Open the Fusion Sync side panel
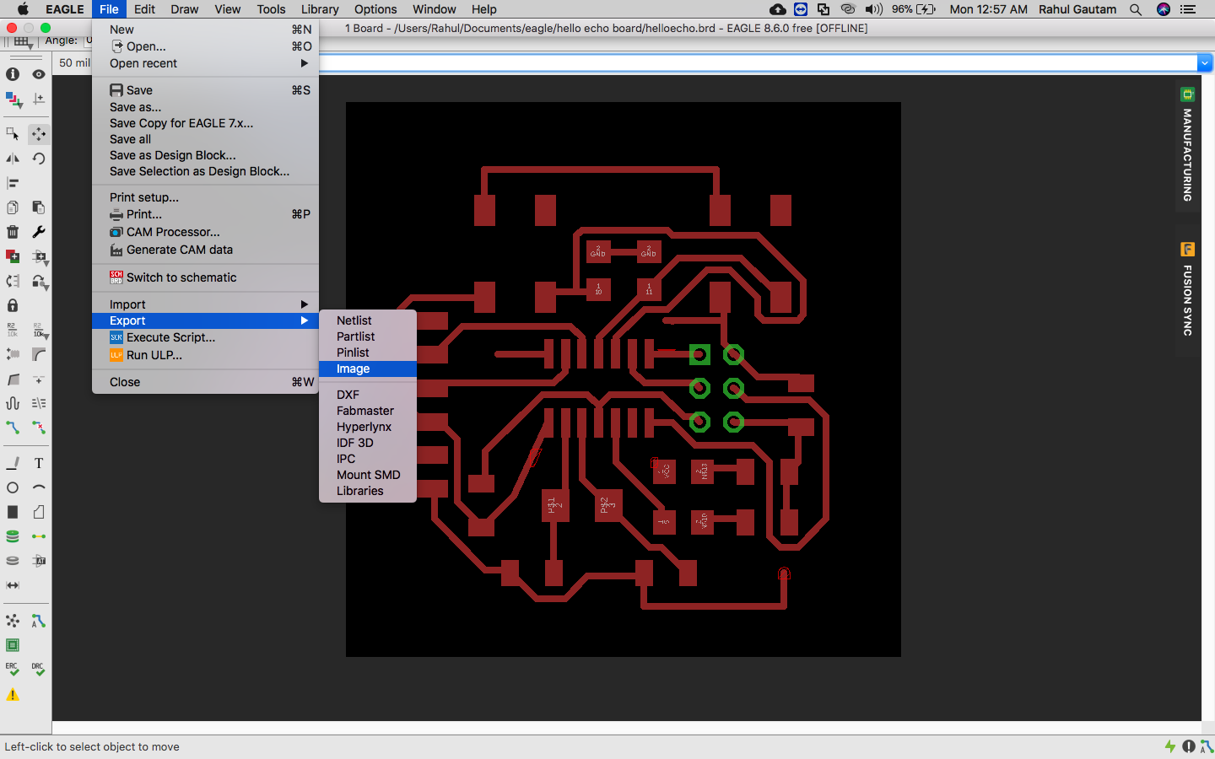This screenshot has width=1215, height=759. click(1188, 290)
